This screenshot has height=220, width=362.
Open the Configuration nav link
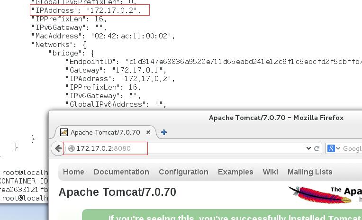[183, 172]
